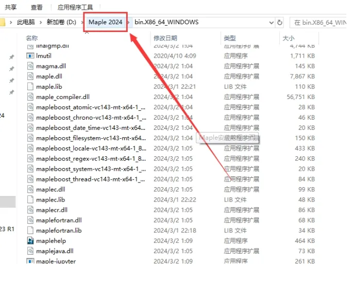Image resolution: width=352 pixels, height=281 pixels.
Task: Open the 查看 ribbon tab
Action: point(37,7)
